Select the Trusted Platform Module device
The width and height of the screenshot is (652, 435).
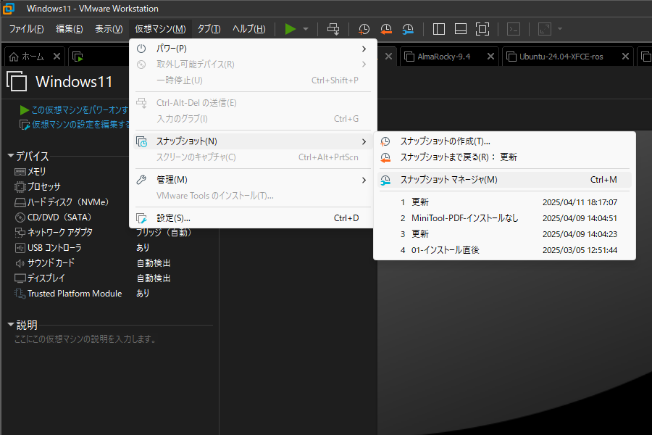click(68, 294)
